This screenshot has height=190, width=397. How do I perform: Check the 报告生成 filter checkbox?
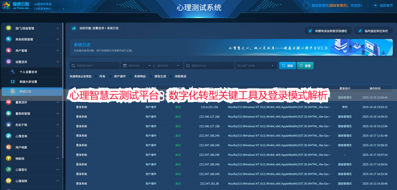pos(151,76)
